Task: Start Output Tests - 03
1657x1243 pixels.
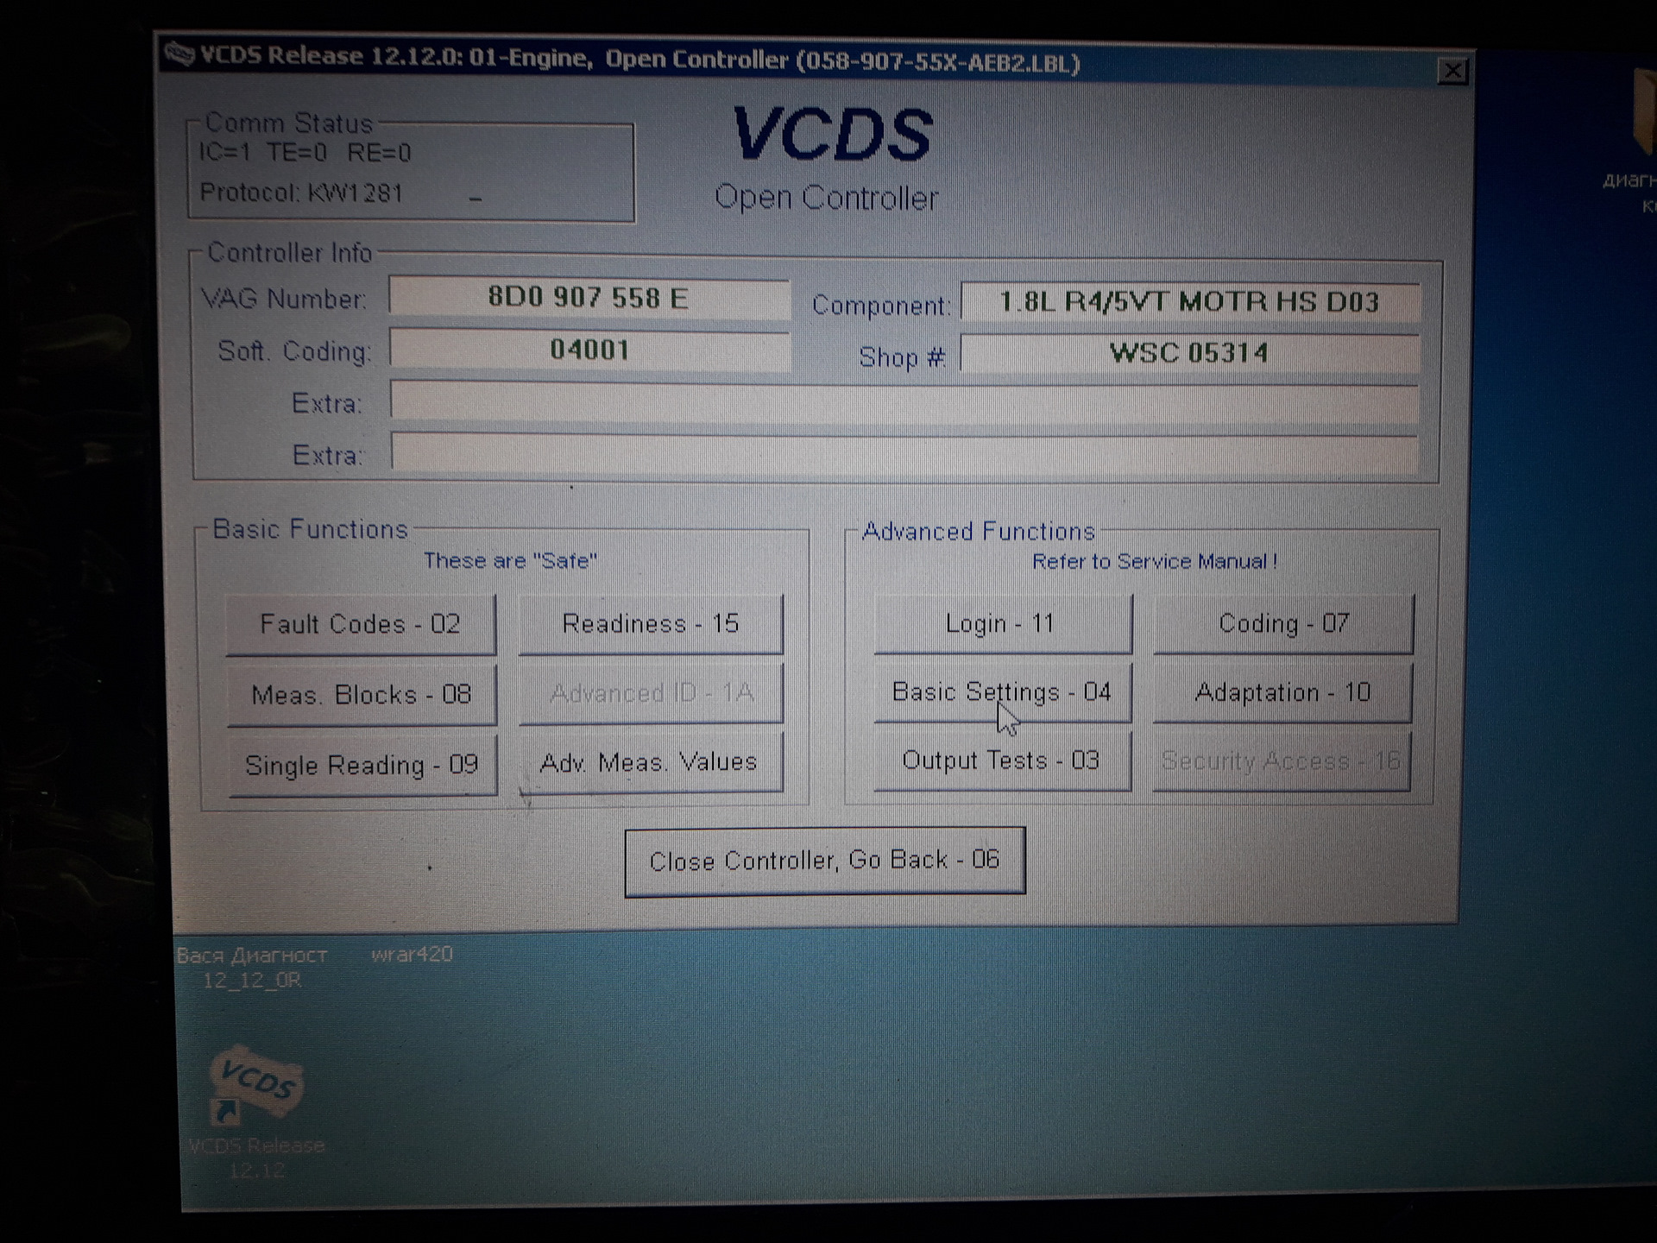Action: tap(1001, 760)
